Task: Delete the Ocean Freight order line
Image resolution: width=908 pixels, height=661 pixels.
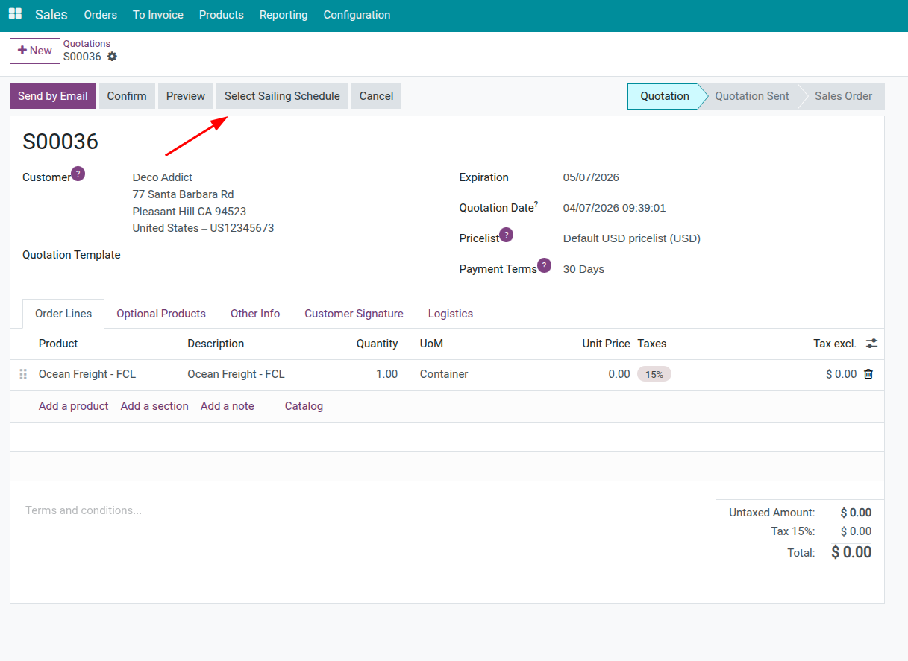Action: click(x=868, y=374)
